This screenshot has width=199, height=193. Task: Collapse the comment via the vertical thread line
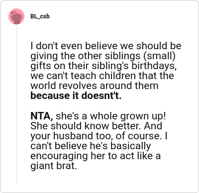tap(16, 104)
